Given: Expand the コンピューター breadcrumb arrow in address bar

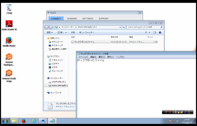Looking at the screenshot, I should tap(76, 27).
